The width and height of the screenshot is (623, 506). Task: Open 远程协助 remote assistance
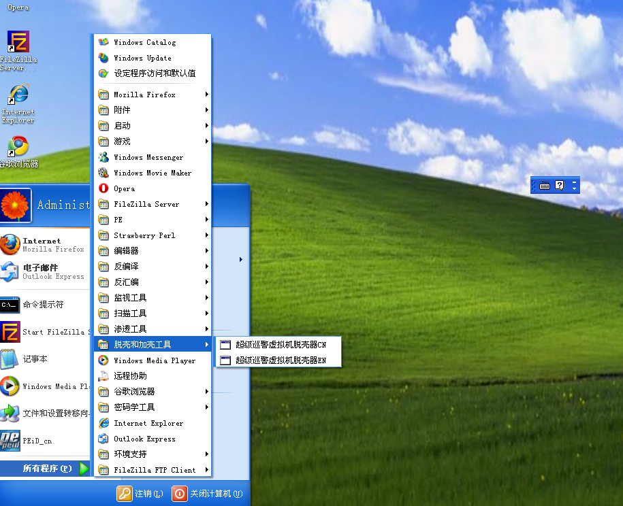pyautogui.click(x=153, y=376)
